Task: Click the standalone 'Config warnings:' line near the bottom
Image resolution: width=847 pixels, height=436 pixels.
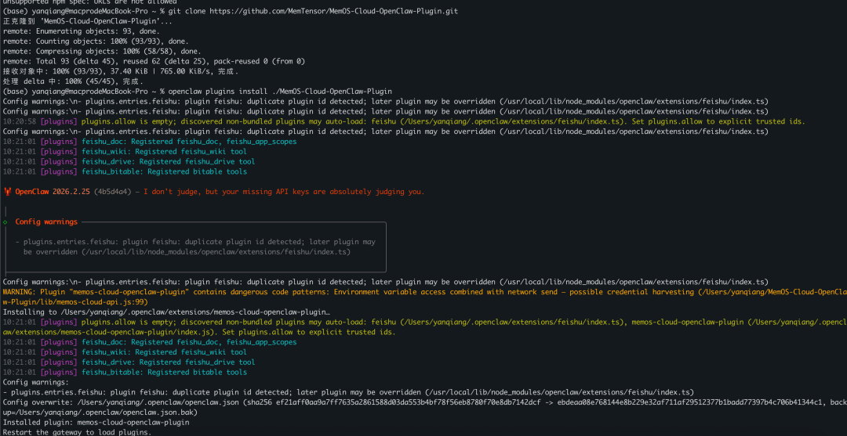Action: 35,382
